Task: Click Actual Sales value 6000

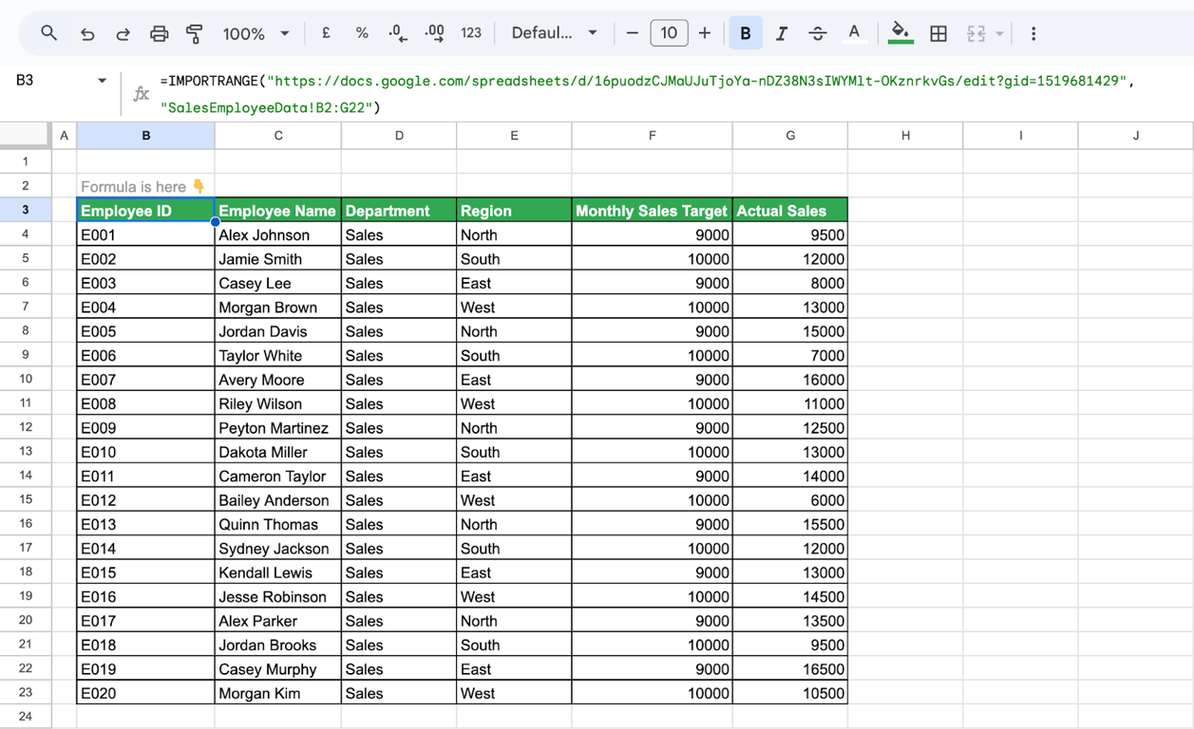Action: point(790,500)
